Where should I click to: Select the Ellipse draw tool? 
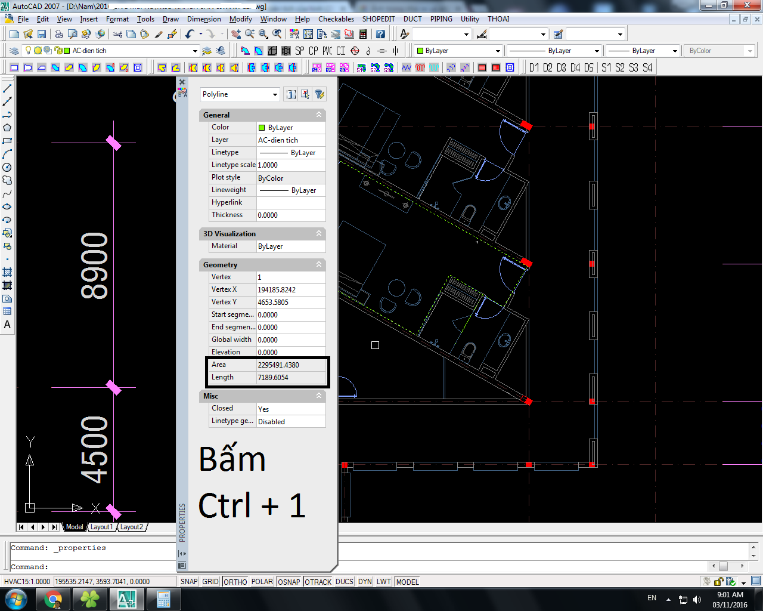click(7, 206)
